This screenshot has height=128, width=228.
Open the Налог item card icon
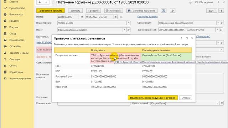click(x=128, y=30)
